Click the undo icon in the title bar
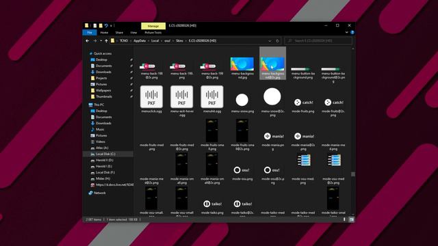 106,26
